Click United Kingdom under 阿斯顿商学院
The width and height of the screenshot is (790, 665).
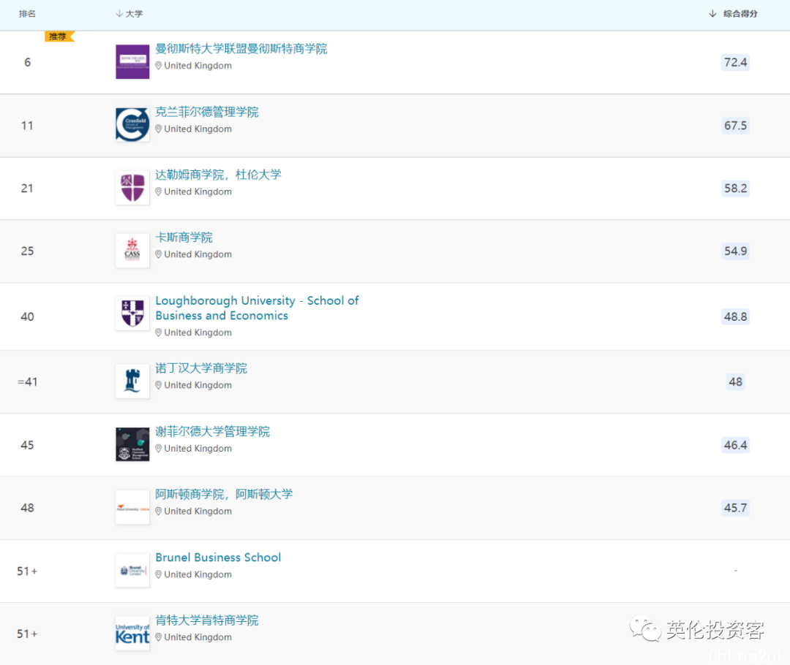click(198, 512)
